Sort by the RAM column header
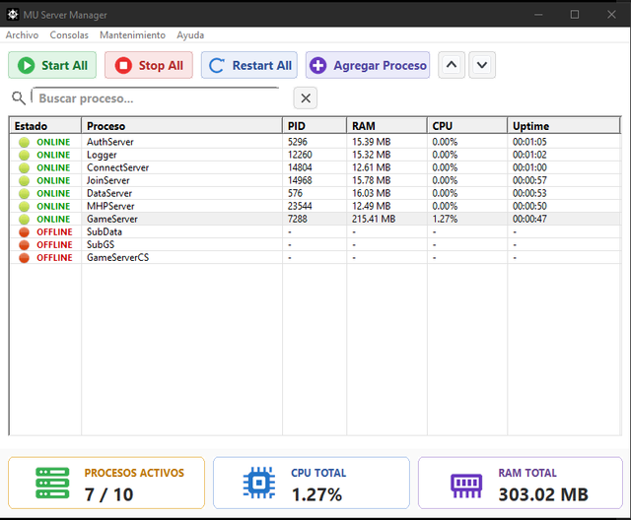This screenshot has width=631, height=520. [386, 126]
